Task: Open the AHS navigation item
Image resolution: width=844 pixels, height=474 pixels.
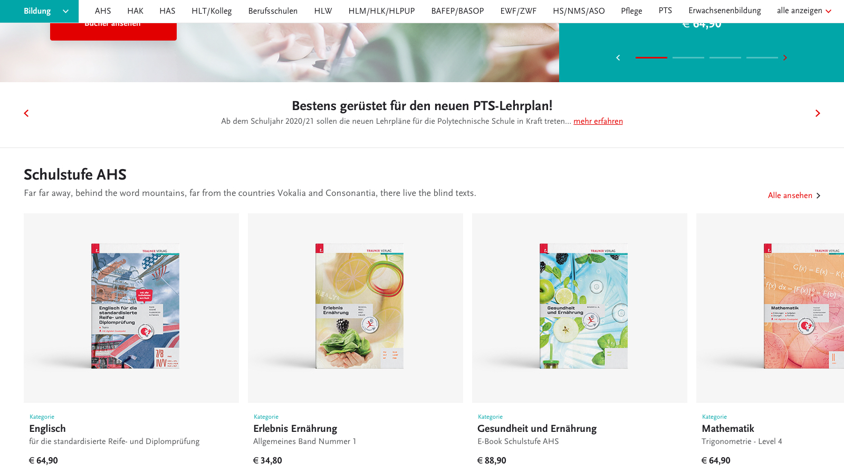Action: click(x=103, y=11)
